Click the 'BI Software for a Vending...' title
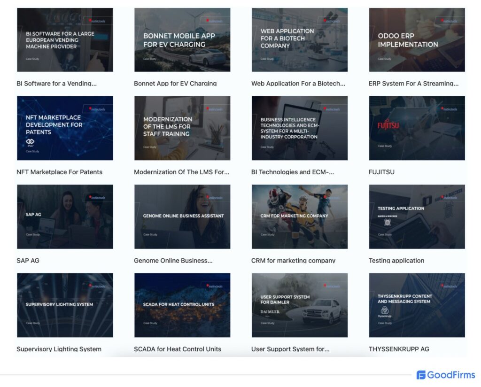The image size is (481, 387). tap(56, 84)
